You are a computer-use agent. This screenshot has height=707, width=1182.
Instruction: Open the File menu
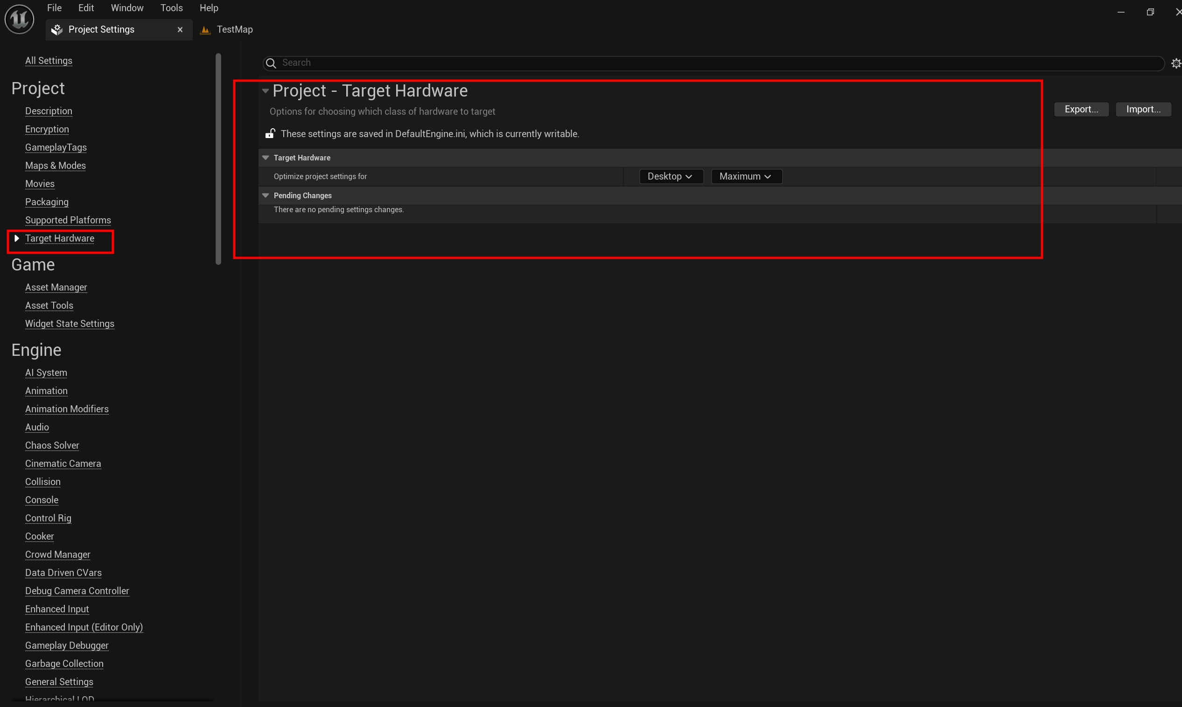54,7
